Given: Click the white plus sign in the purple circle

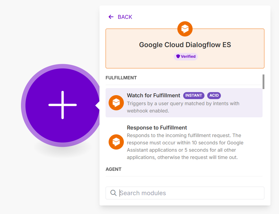Looking at the screenshot, I should click(x=63, y=105).
